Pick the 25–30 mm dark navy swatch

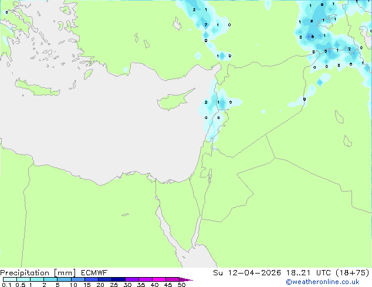tap(119, 279)
